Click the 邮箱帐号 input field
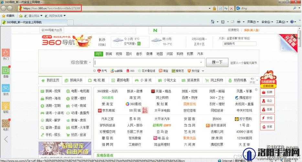The height and width of the screenshot is (162, 302). [x=239, y=44]
